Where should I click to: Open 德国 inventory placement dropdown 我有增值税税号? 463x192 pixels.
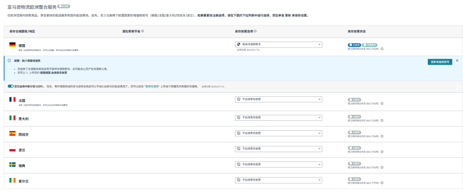[279, 44]
